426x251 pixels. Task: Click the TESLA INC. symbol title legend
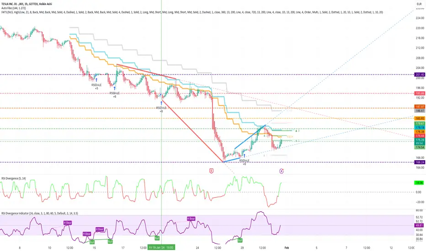click(x=27, y=4)
